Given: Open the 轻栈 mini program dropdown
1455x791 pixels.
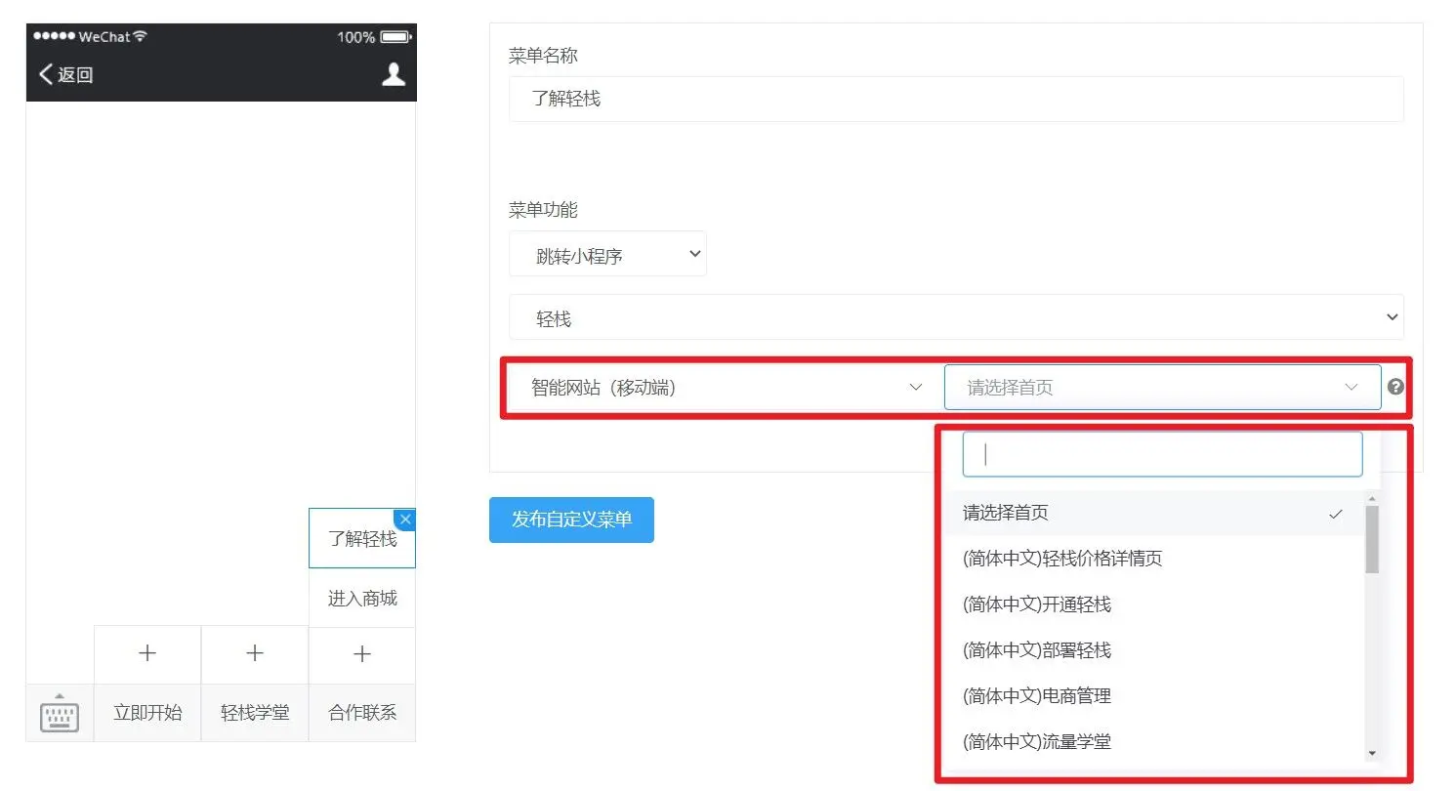Looking at the screenshot, I should pyautogui.click(x=956, y=317).
